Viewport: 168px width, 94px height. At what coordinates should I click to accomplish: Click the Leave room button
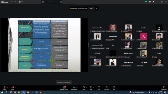(x=164, y=88)
